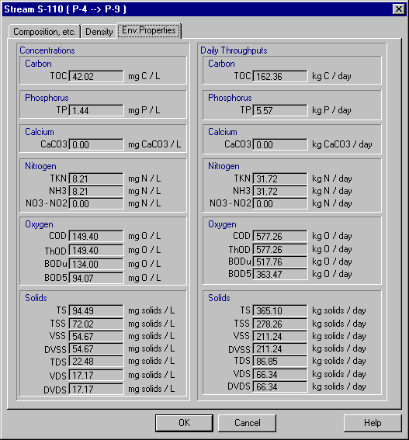
Task: Click the TDS daily throughput field
Action: tap(280, 361)
